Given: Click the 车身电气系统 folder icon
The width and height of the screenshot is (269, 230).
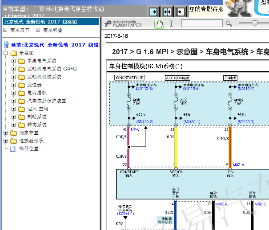Looking at the screenshot, I should (21, 61).
